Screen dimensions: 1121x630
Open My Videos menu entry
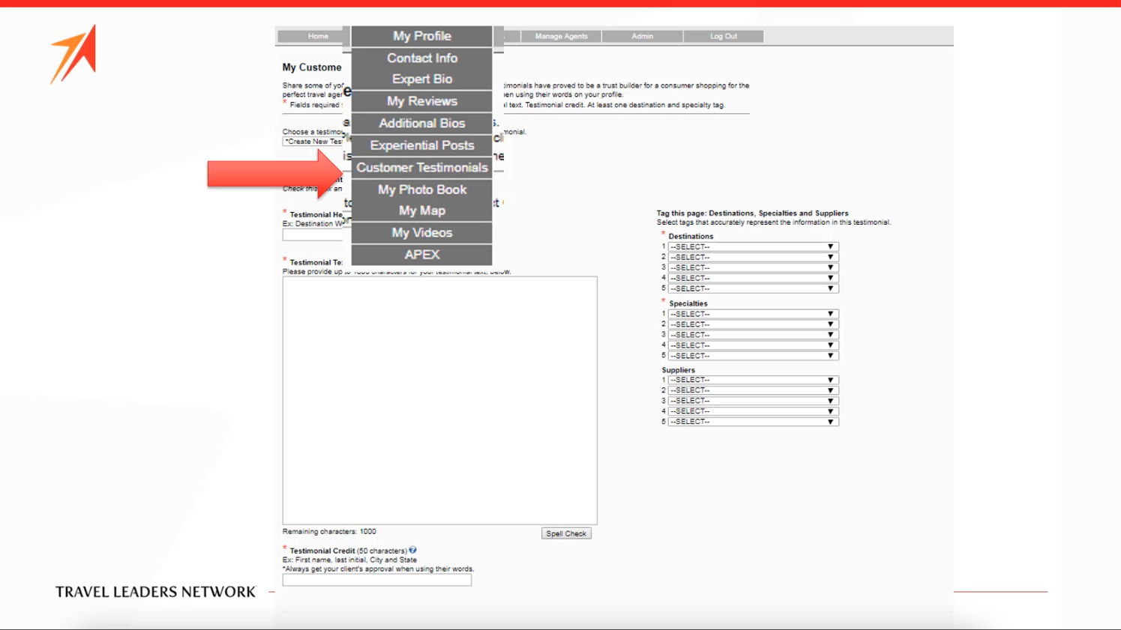pos(422,233)
